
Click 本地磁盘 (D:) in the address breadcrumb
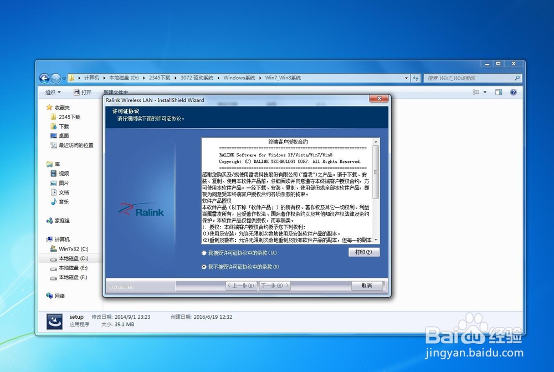pyautogui.click(x=124, y=78)
